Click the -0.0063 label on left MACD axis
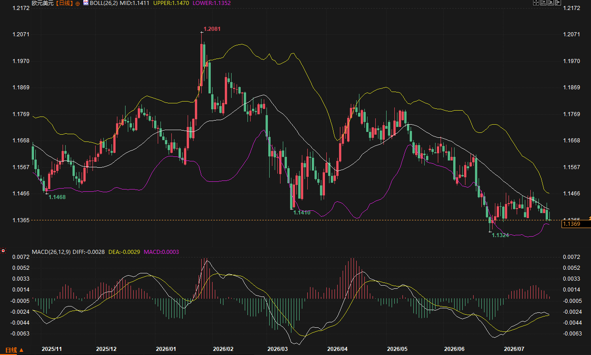The width and height of the screenshot is (591, 355). [20, 334]
